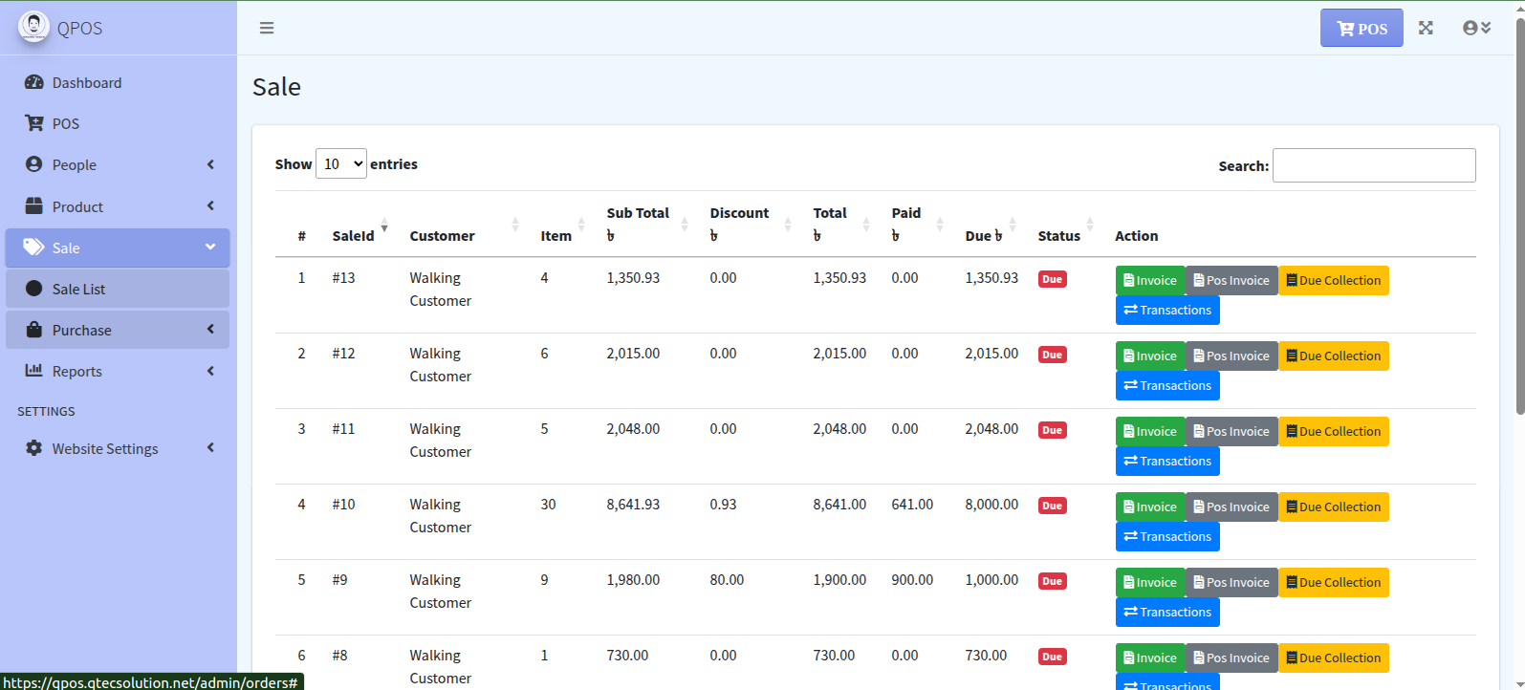Open Invoice for sale #12

[x=1150, y=356]
